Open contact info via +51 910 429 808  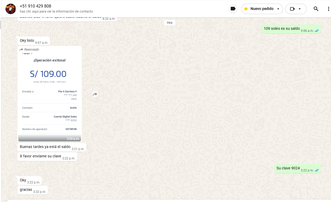point(36,6)
